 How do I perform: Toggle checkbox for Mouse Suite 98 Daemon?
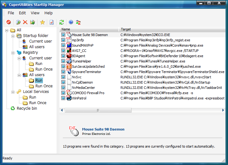click(x=63, y=35)
